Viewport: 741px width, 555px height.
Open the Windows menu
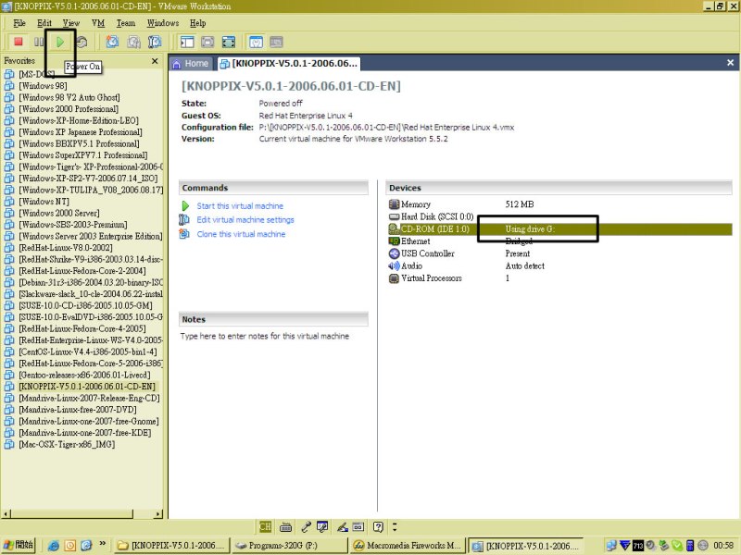tap(163, 23)
